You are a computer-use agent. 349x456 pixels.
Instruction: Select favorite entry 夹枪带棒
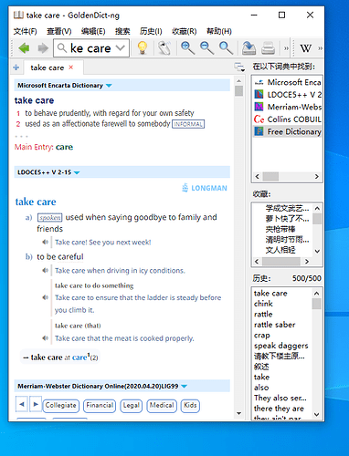(280, 229)
